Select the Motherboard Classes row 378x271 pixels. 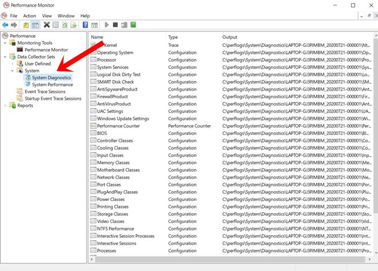click(231, 170)
